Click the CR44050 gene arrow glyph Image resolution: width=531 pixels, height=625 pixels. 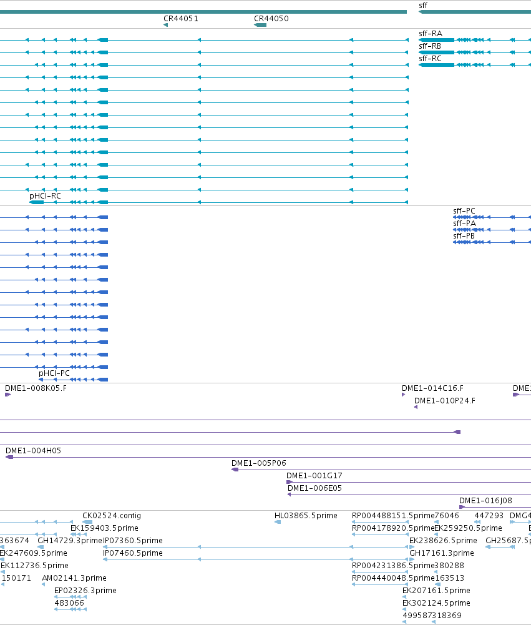[x=260, y=25]
